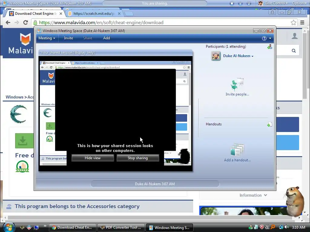Click the volume icon in system tray
Viewport: 310px width, 232px height.
[x=286, y=227]
